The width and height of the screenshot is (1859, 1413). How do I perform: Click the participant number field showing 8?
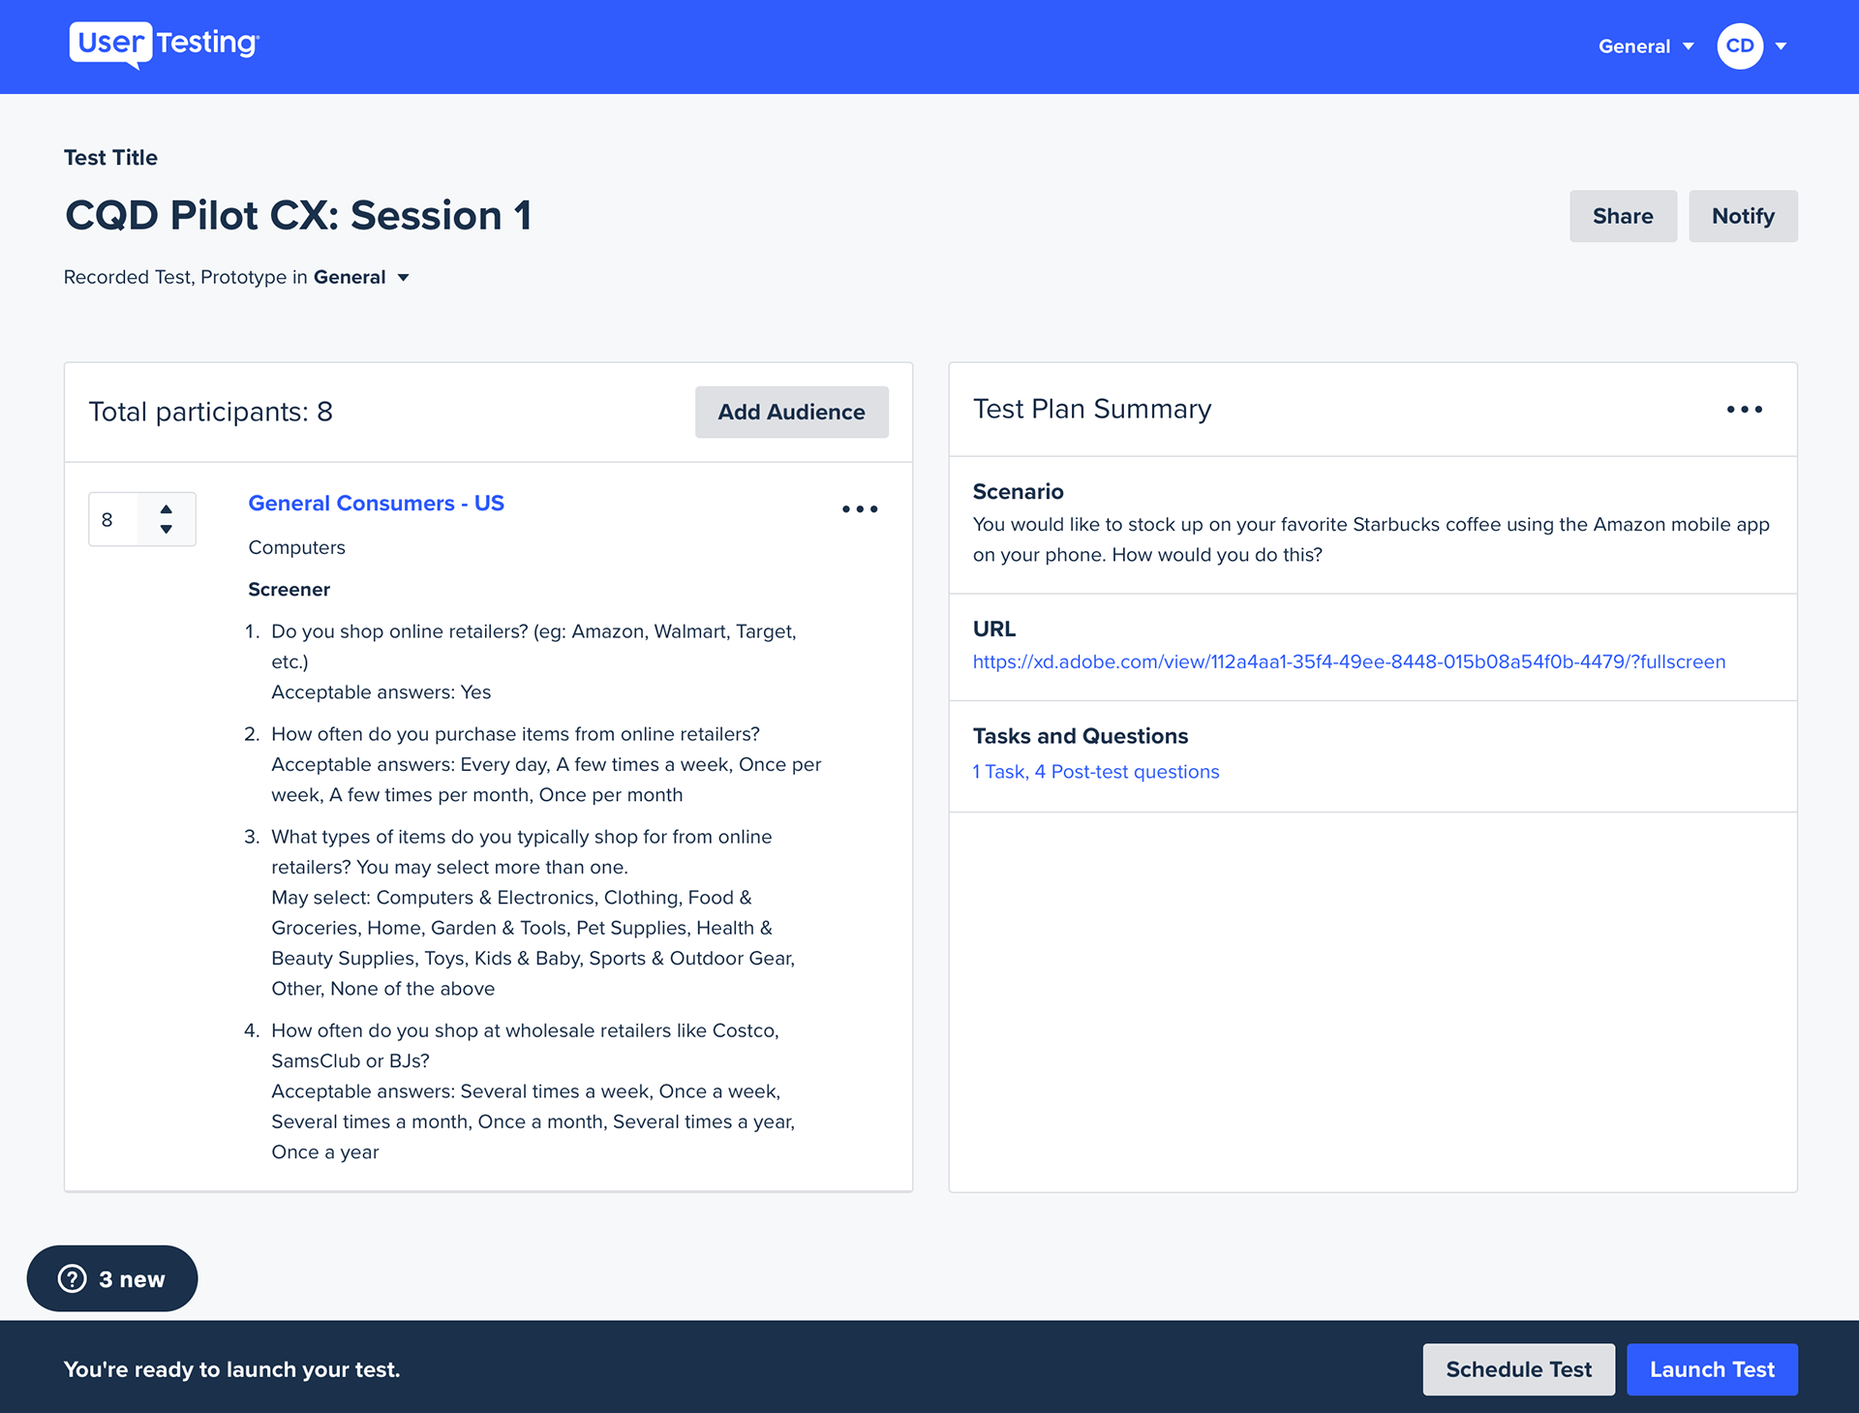114,520
